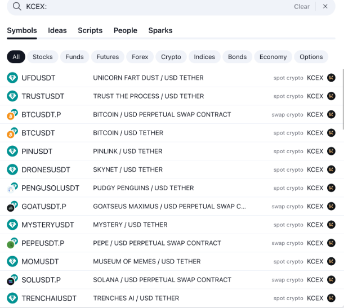
Task: Click the SOLUSDT.P Solana icon
Action: (x=12, y=280)
